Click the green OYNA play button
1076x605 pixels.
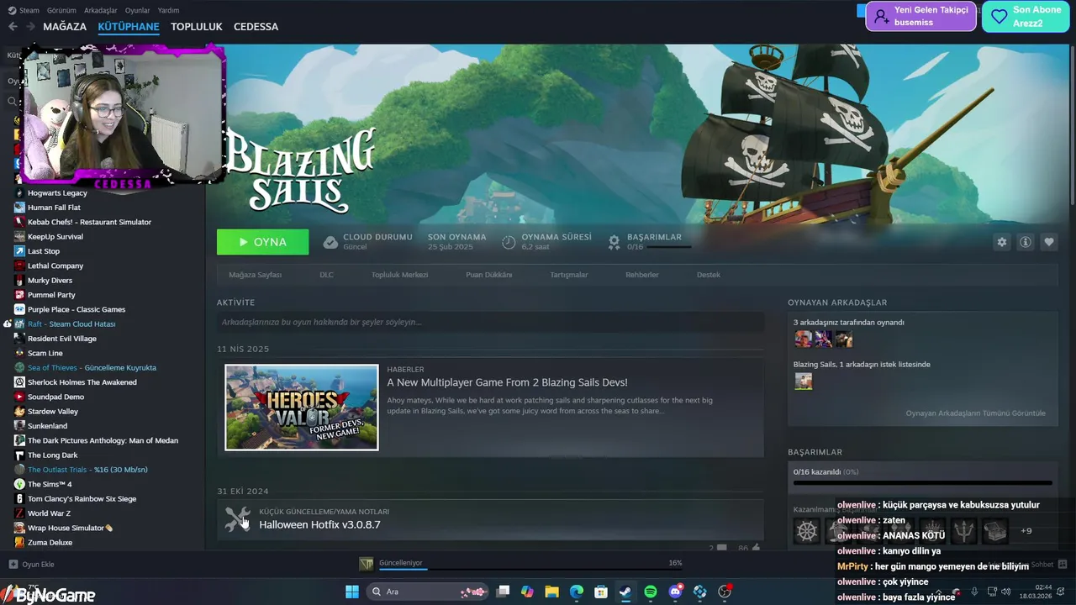click(x=262, y=242)
